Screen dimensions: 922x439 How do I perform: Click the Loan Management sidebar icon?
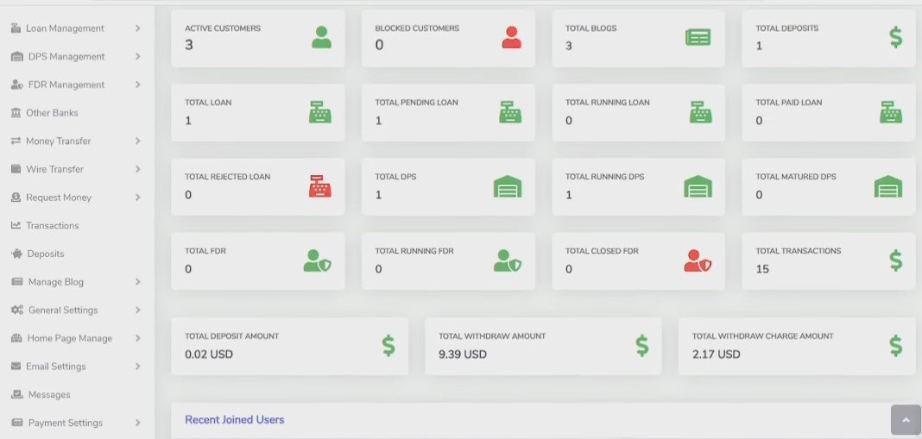[16, 28]
